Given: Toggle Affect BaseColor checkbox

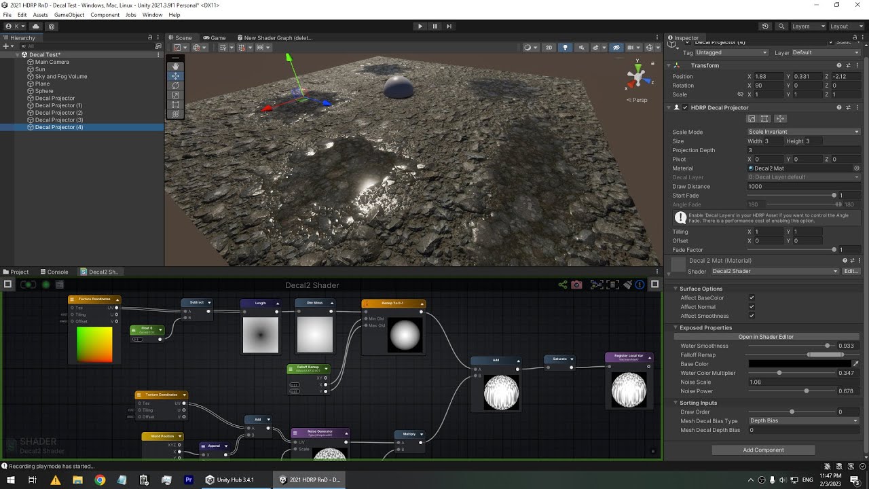Looking at the screenshot, I should pyautogui.click(x=752, y=298).
